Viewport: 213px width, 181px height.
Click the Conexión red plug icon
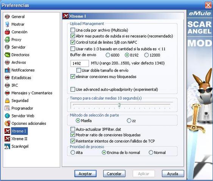(7, 32)
